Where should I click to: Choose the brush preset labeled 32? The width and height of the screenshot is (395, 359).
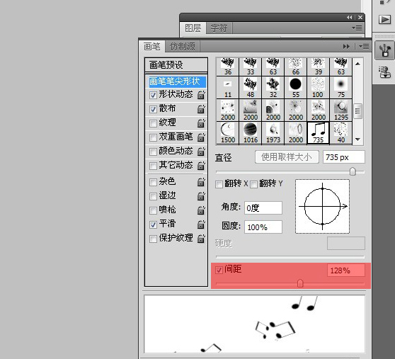point(273,88)
